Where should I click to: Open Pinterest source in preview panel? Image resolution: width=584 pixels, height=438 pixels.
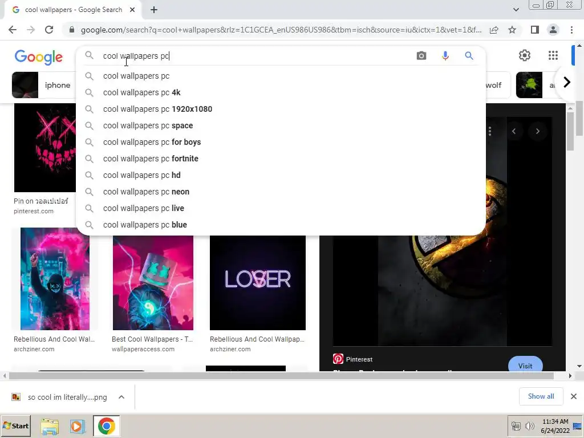[x=352, y=359]
